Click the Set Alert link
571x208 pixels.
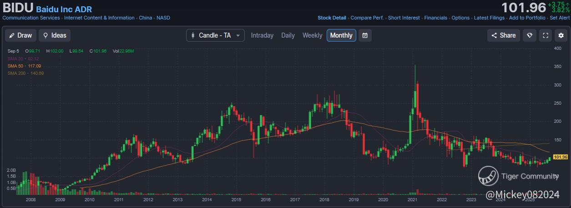(x=560, y=18)
